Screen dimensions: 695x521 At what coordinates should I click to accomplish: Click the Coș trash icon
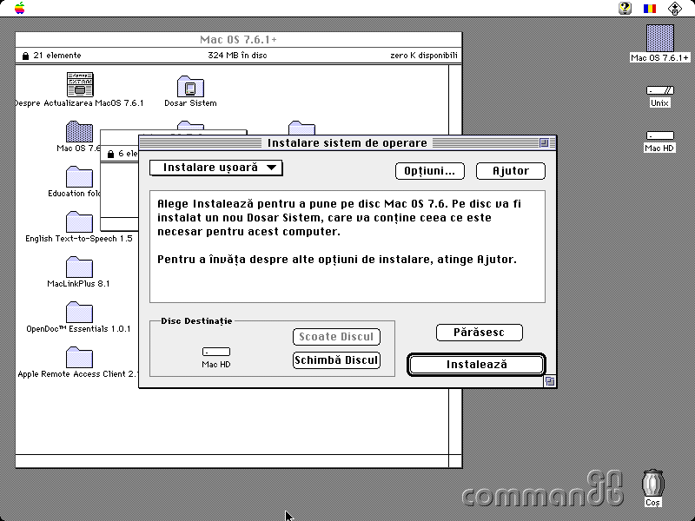653,484
